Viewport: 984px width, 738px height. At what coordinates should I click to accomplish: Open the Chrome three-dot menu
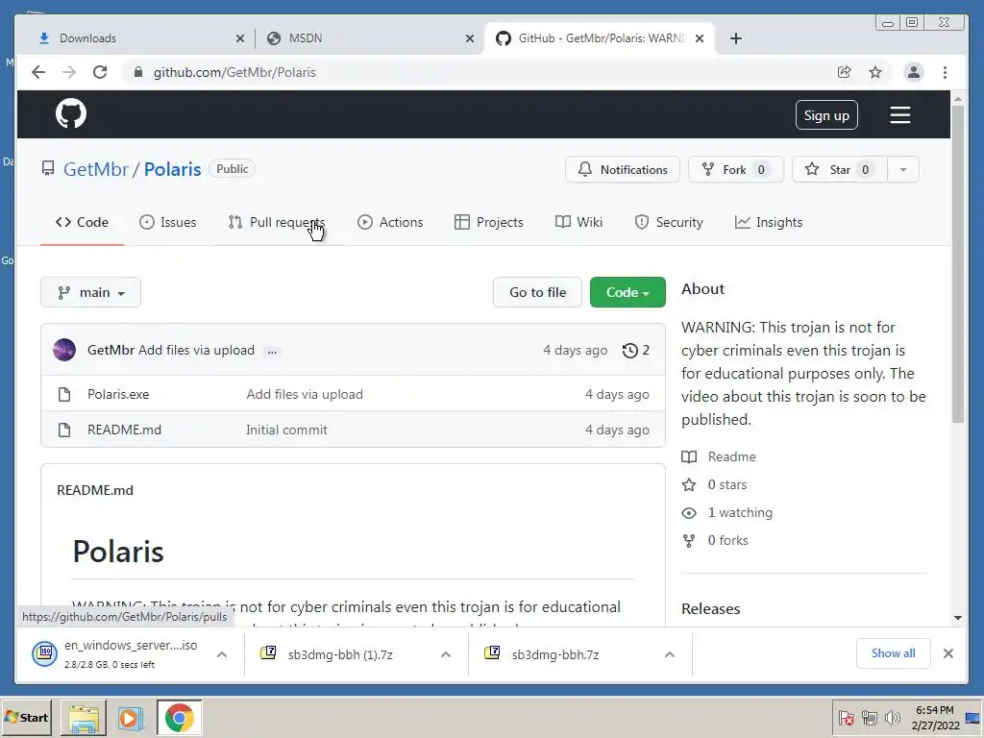[x=946, y=72]
